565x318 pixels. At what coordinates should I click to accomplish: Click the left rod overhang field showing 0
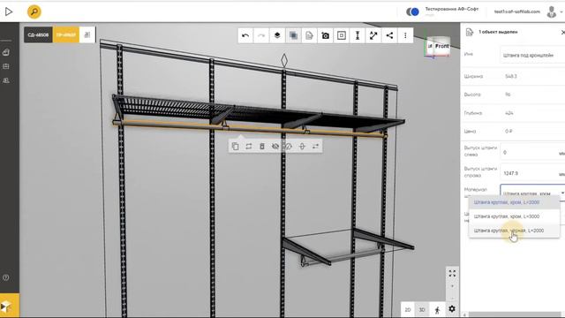pos(532,153)
